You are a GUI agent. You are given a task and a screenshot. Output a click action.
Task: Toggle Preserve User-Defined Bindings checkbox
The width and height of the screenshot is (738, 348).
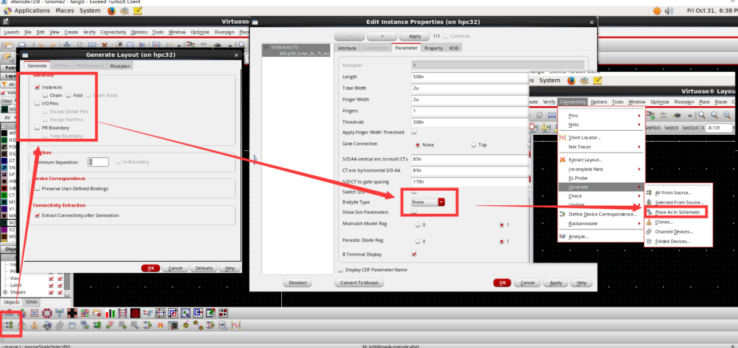[38, 188]
